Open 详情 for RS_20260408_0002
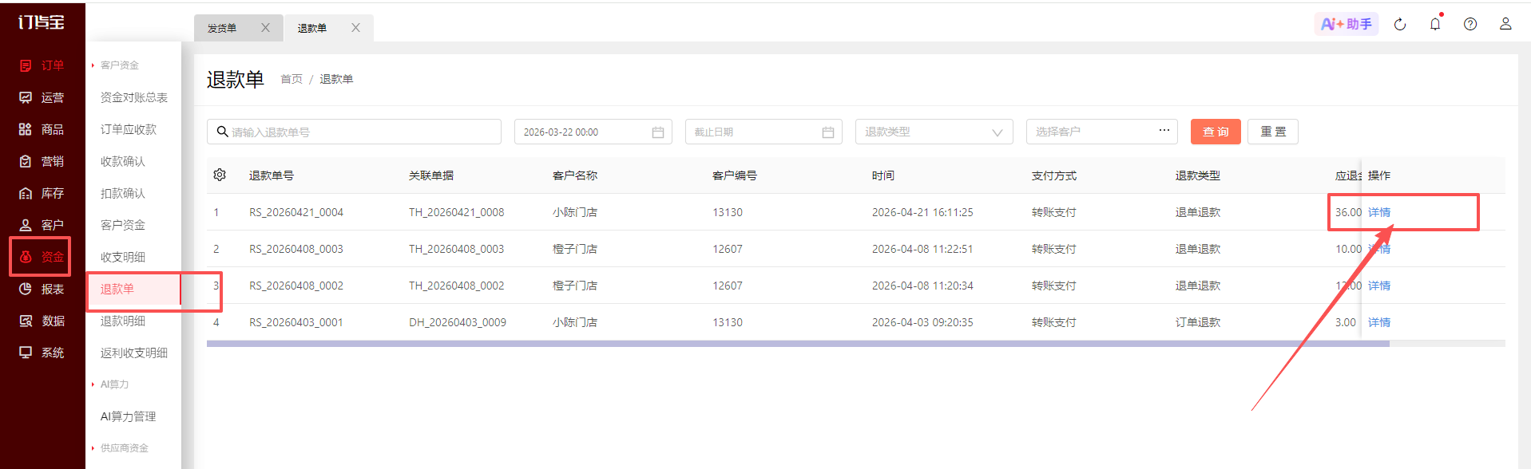This screenshot has width=1531, height=469. coord(1379,286)
